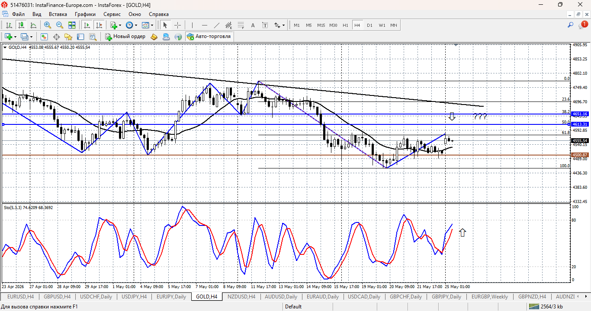Expand the arrows tool dropdown
591x311 pixels.
(x=284, y=25)
